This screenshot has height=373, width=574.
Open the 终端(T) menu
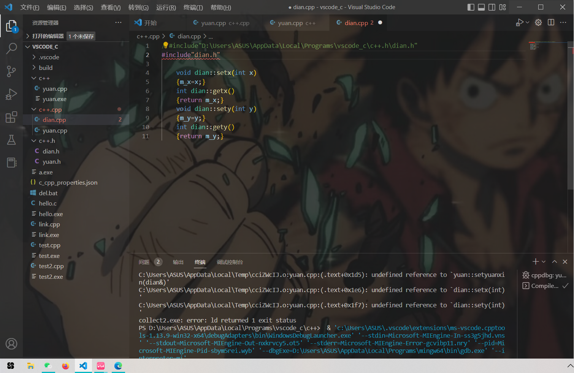click(x=193, y=7)
